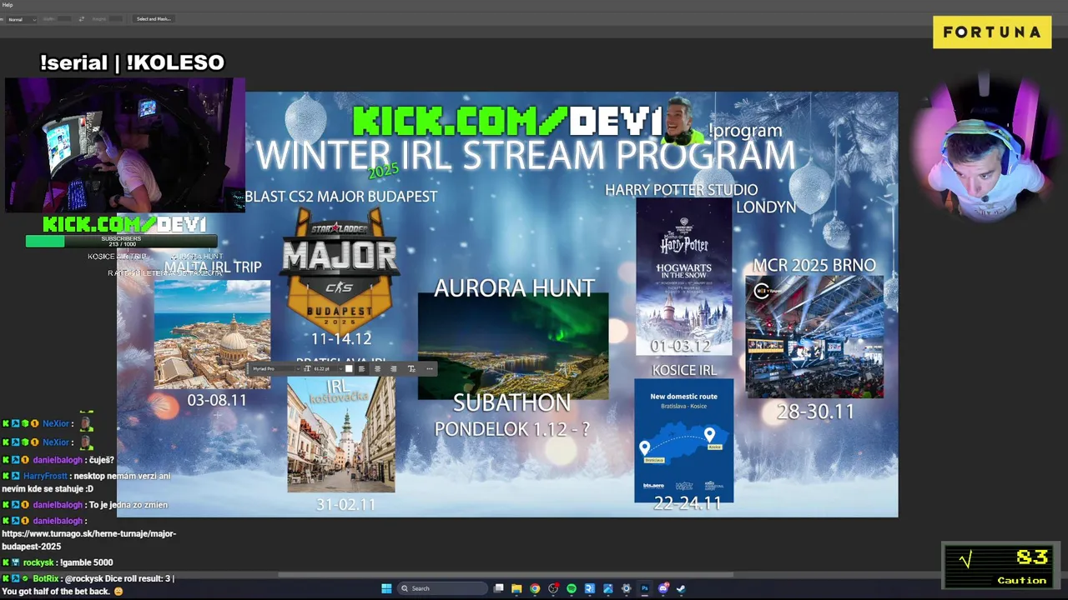Click the KOSICE IRL label

click(x=684, y=370)
